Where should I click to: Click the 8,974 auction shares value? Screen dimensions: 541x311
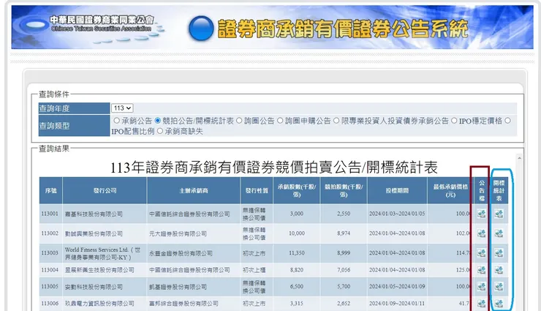[x=344, y=233]
